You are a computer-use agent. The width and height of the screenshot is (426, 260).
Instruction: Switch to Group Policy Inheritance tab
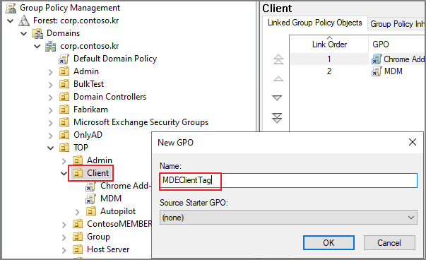pos(396,24)
